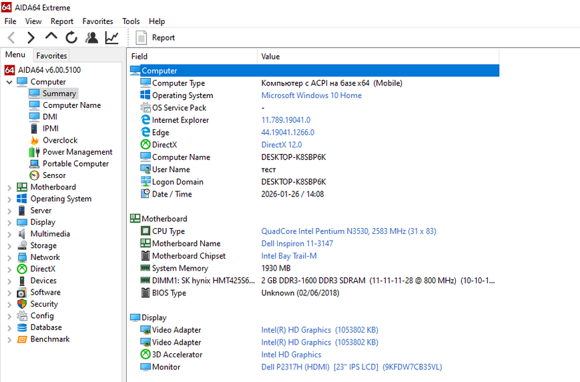Click the Field column header
The height and width of the screenshot is (382, 580).
pos(193,57)
